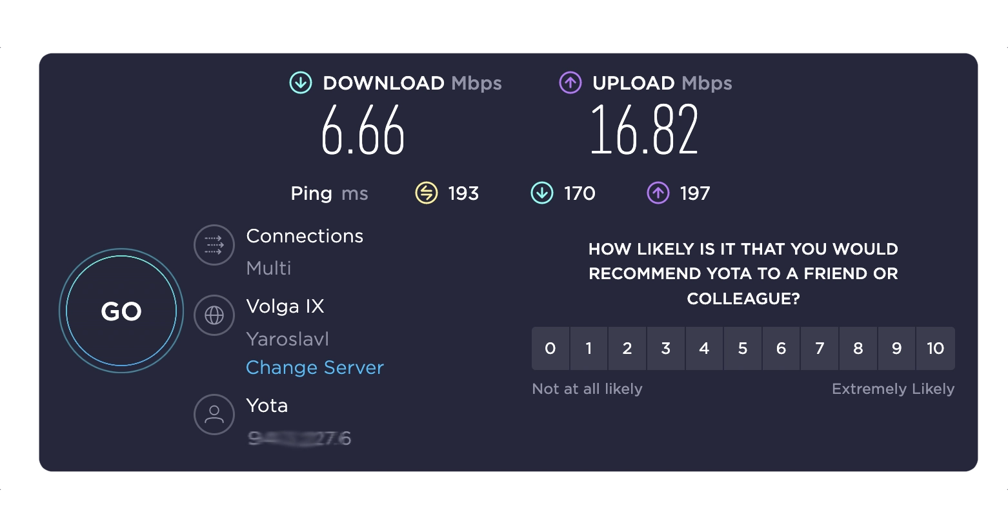Click the green download latency icon

(x=541, y=193)
